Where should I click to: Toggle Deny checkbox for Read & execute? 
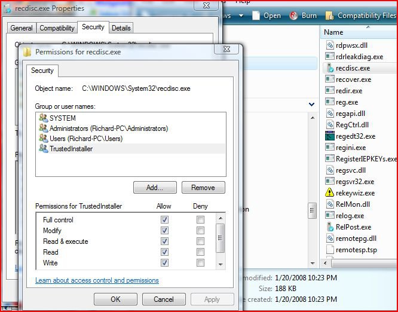tap(200, 241)
